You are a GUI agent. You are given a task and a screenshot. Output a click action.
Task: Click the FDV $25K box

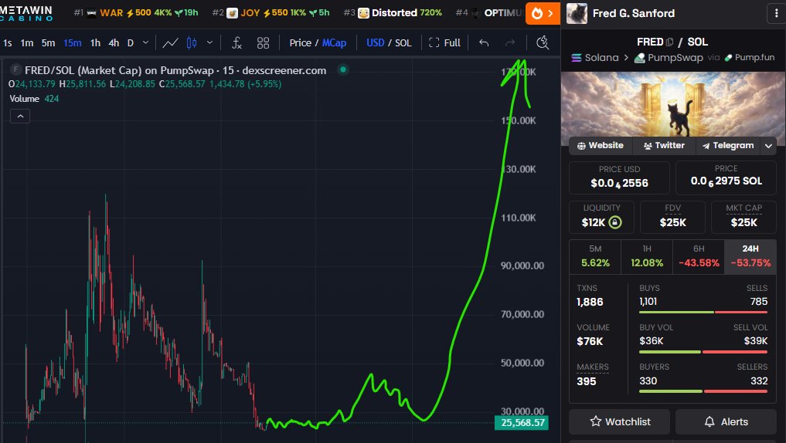[672, 217]
